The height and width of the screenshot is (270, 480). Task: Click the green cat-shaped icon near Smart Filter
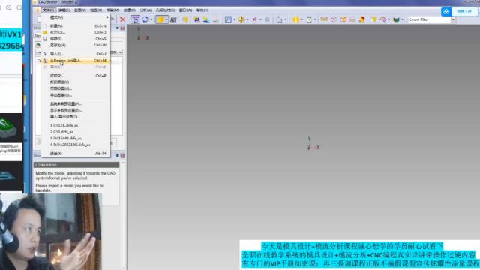pos(396,19)
